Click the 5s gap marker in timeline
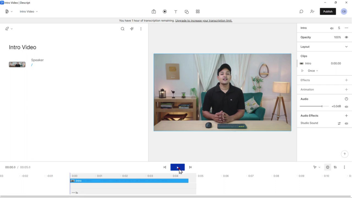 (x=75, y=192)
